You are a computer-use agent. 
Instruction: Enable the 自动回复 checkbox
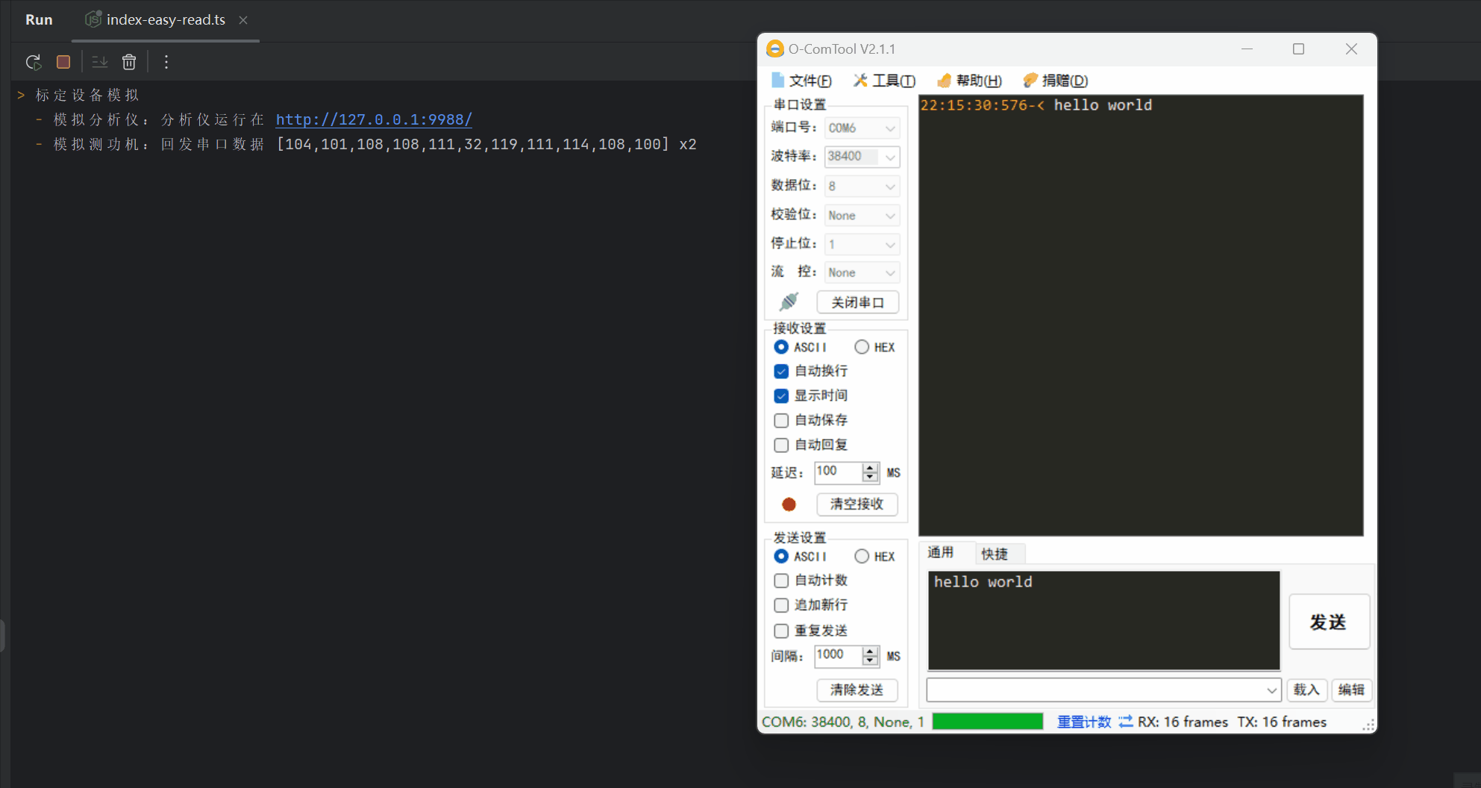781,445
